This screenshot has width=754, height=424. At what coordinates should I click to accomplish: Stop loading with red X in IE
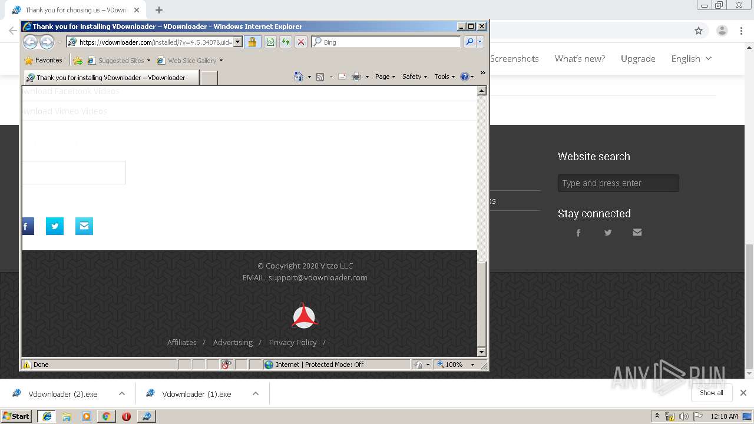pos(301,42)
